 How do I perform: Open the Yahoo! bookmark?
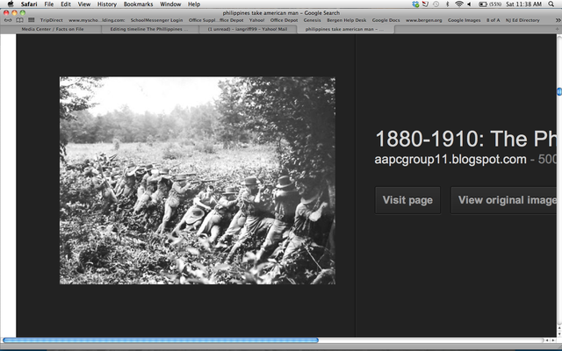coord(256,20)
